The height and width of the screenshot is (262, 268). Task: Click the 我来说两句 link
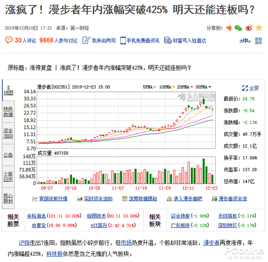(x=104, y=40)
